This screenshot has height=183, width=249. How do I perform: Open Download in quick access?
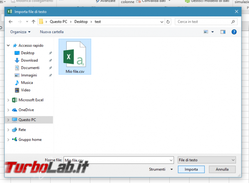coord(29,60)
